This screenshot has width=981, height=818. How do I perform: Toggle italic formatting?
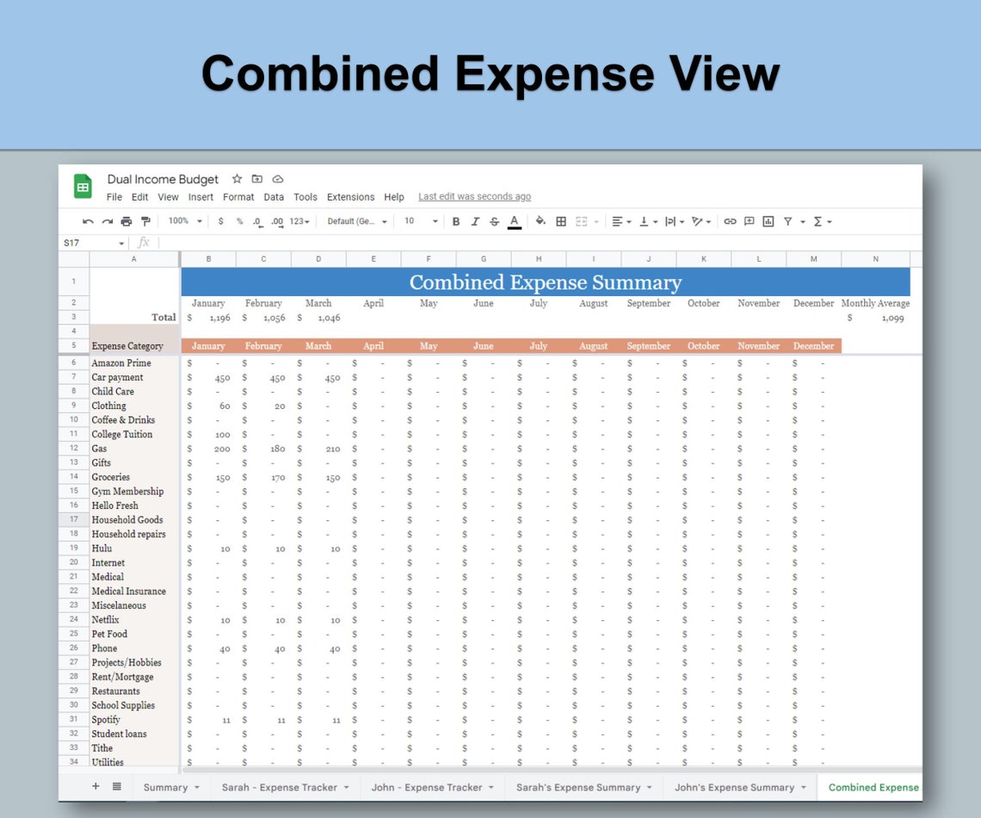474,221
